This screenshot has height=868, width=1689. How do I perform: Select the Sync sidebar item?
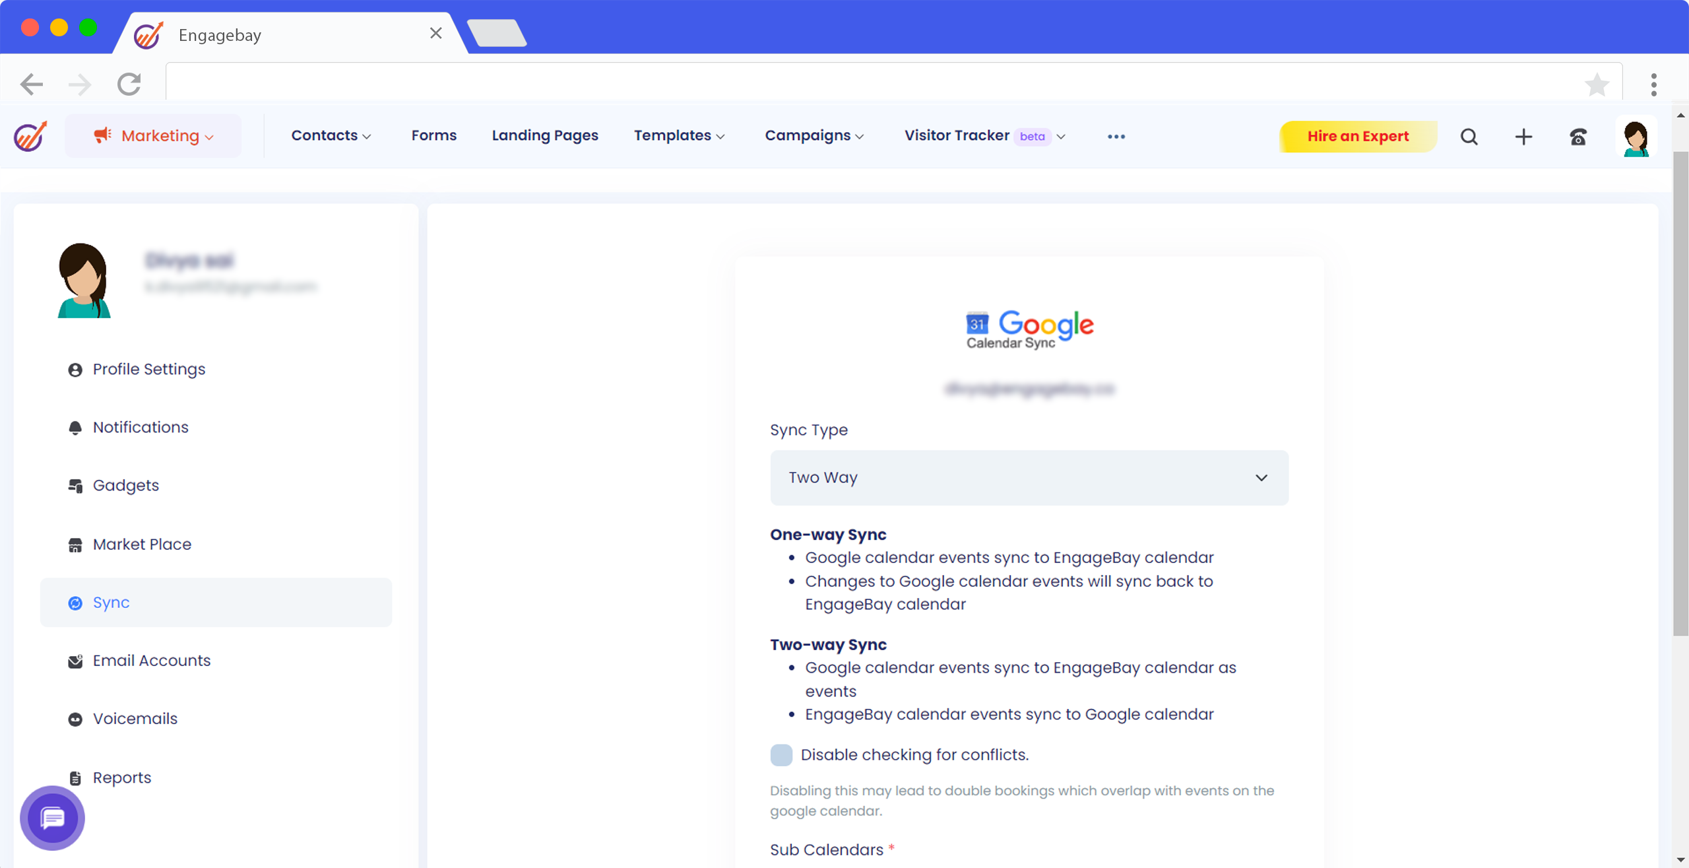pos(216,603)
